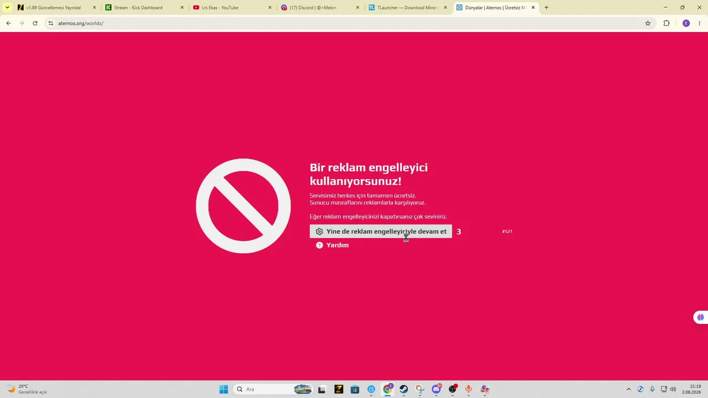Open the volume tray icon
This screenshot has height=398, width=708.
point(673,389)
